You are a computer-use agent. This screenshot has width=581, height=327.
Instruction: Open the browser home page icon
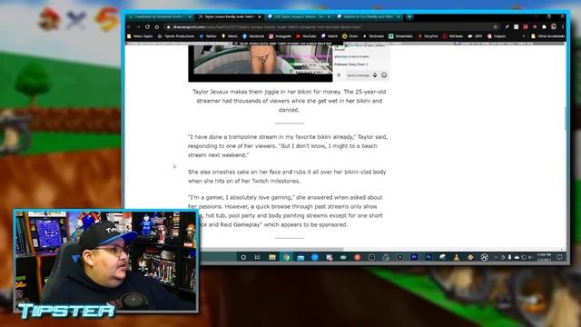click(x=157, y=27)
